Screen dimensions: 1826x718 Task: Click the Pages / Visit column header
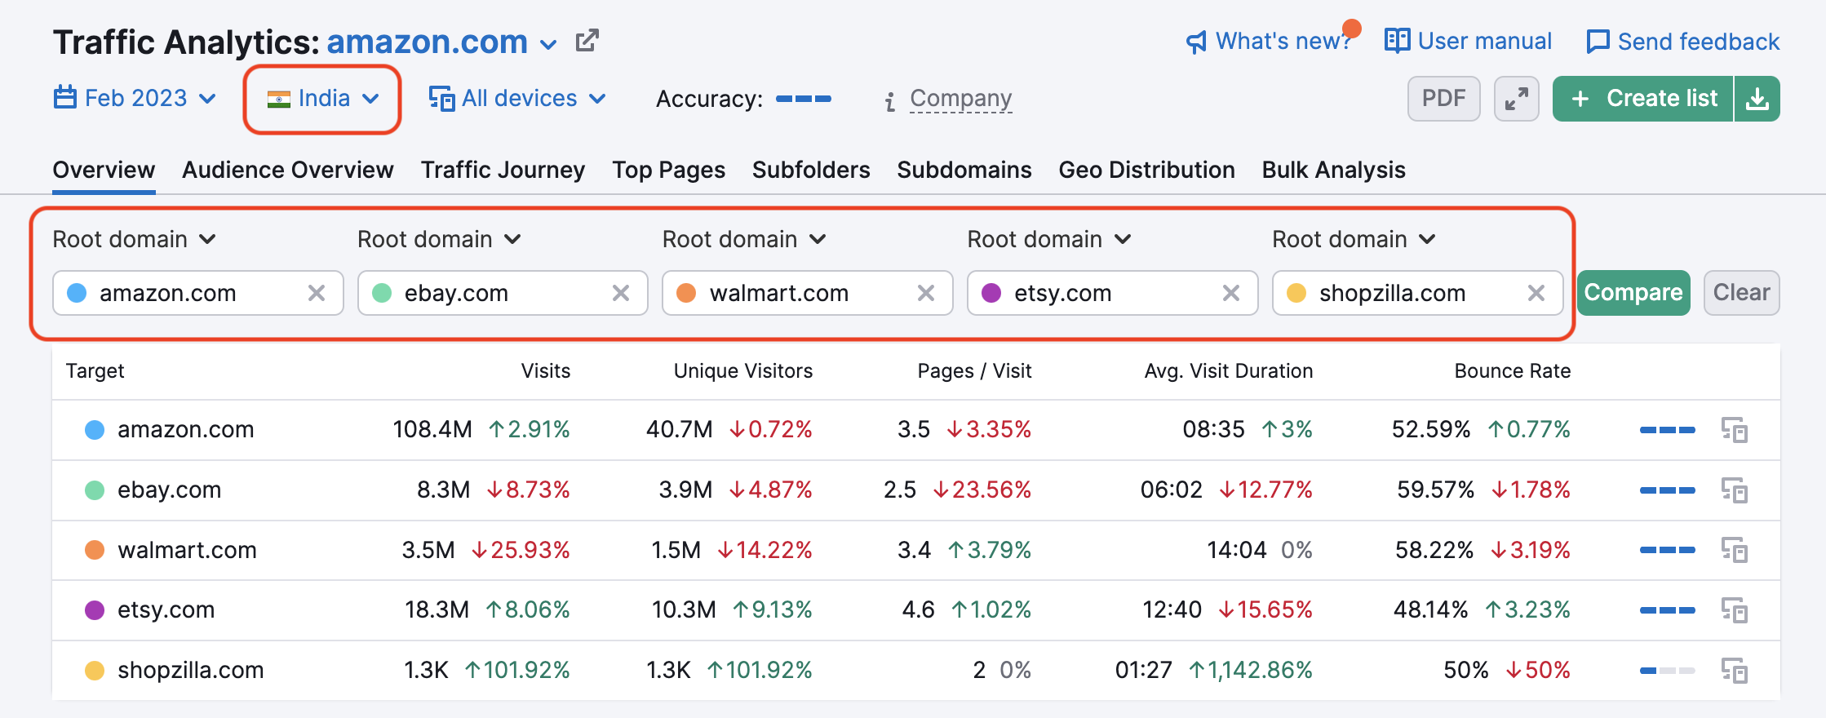tap(974, 370)
